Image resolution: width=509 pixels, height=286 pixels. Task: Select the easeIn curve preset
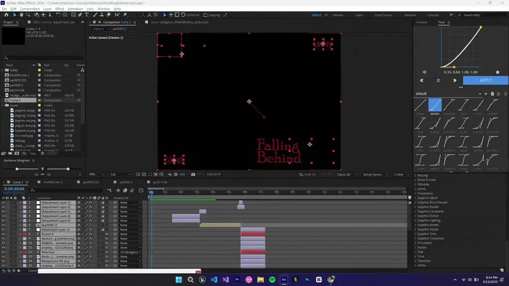(434, 107)
